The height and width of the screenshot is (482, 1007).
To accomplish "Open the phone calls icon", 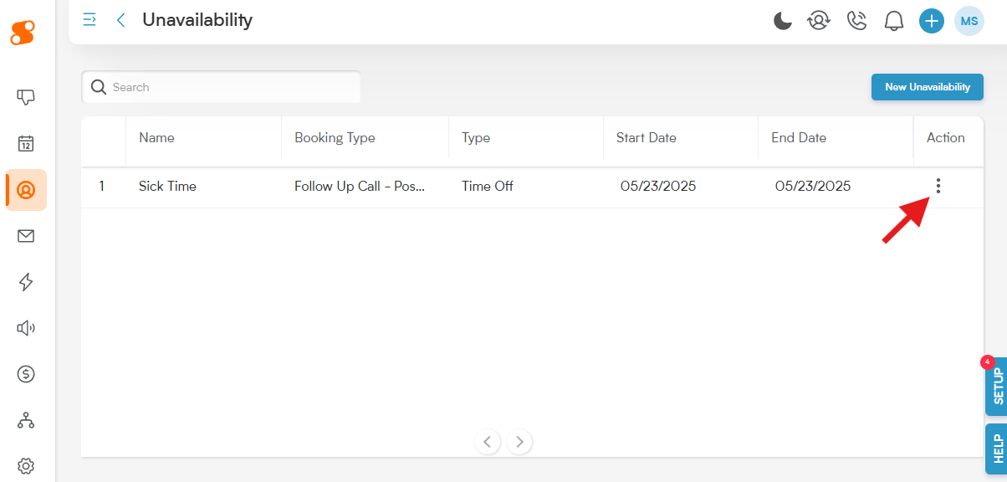I will point(856,21).
